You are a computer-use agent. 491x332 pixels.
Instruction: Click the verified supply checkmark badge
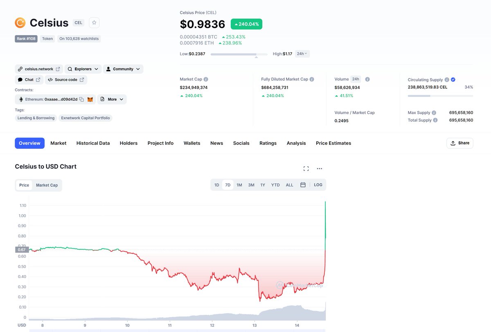tap(453, 80)
